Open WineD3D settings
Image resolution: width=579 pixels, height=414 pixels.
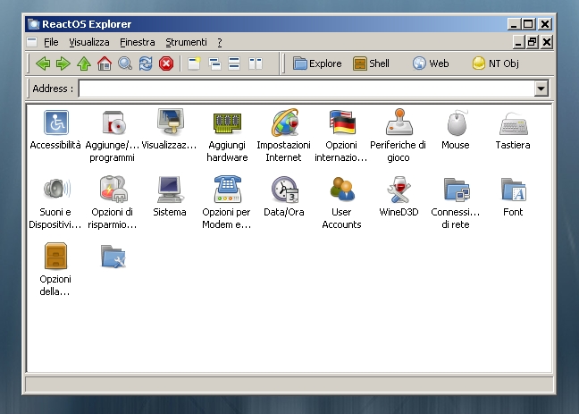point(399,197)
